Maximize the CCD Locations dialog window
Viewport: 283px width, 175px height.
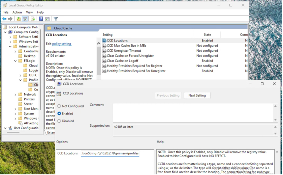(x=262, y=84)
